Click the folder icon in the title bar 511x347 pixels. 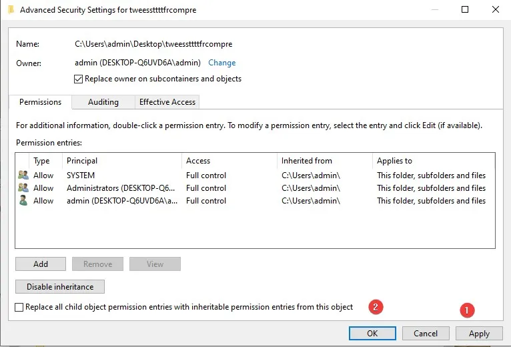click(11, 10)
